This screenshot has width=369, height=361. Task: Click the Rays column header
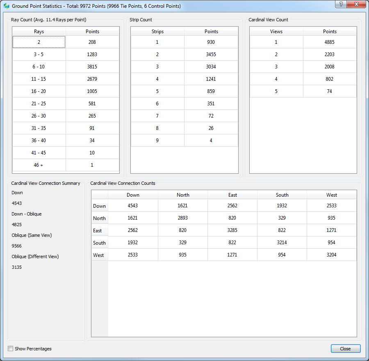(39, 32)
